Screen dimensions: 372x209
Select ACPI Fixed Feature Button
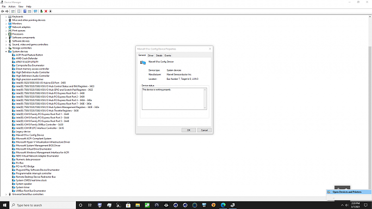pos(29,55)
